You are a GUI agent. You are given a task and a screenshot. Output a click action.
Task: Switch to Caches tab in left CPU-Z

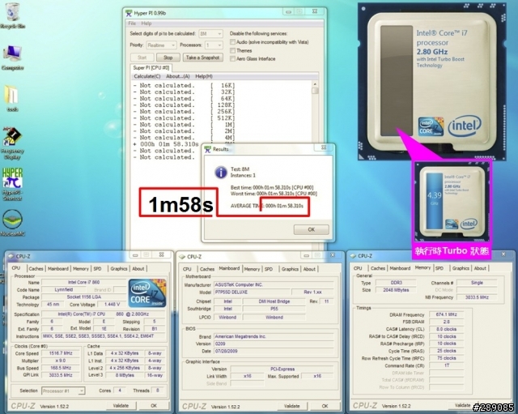point(36,269)
